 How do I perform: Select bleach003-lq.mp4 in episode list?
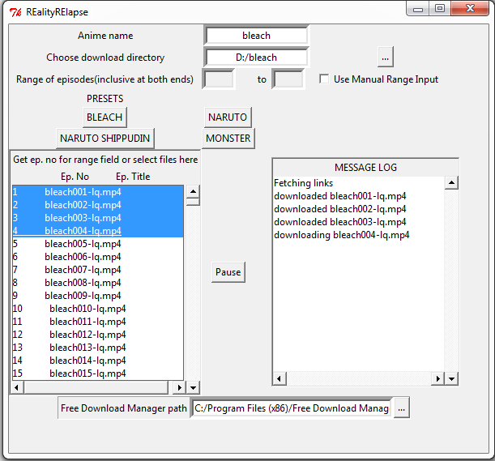(x=98, y=218)
